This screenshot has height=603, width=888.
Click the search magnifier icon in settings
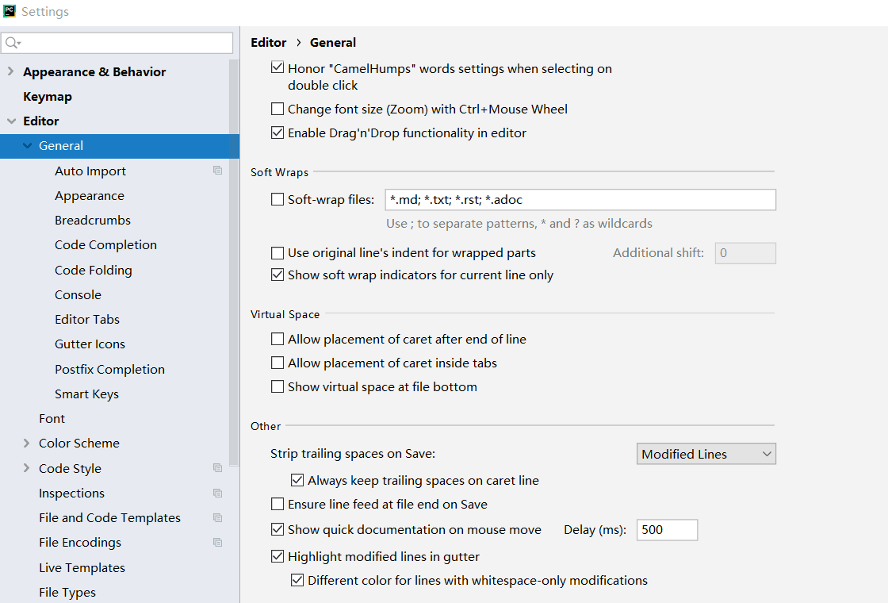[x=13, y=43]
